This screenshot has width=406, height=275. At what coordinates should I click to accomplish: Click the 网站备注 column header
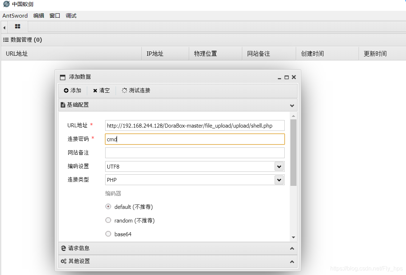click(269, 54)
